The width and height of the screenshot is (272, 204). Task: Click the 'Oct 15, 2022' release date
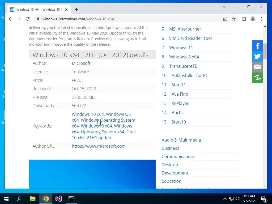(84, 89)
